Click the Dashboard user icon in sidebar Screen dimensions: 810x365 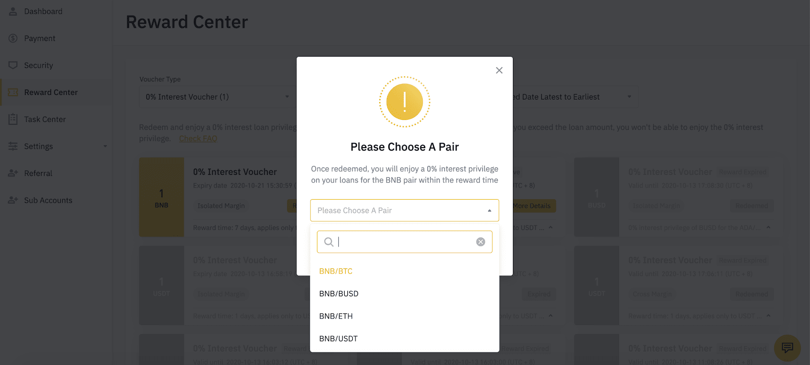pyautogui.click(x=13, y=11)
